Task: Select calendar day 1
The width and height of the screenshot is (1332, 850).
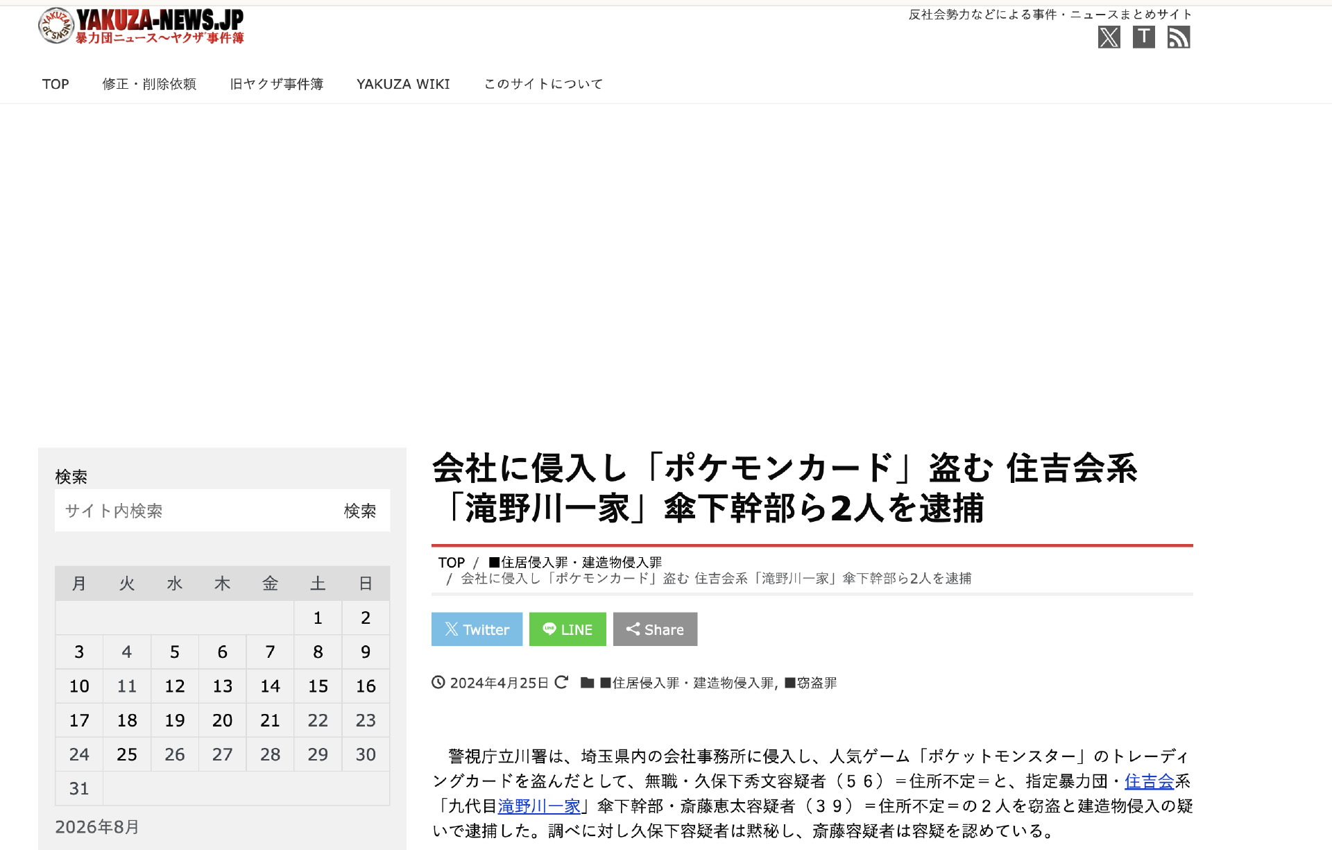Action: 318,618
